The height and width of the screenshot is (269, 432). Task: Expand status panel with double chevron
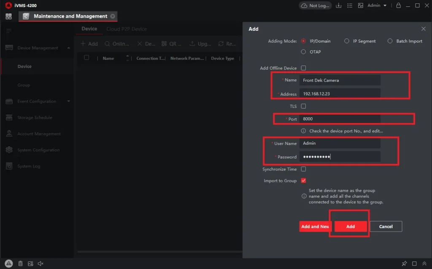pyautogui.click(x=424, y=264)
